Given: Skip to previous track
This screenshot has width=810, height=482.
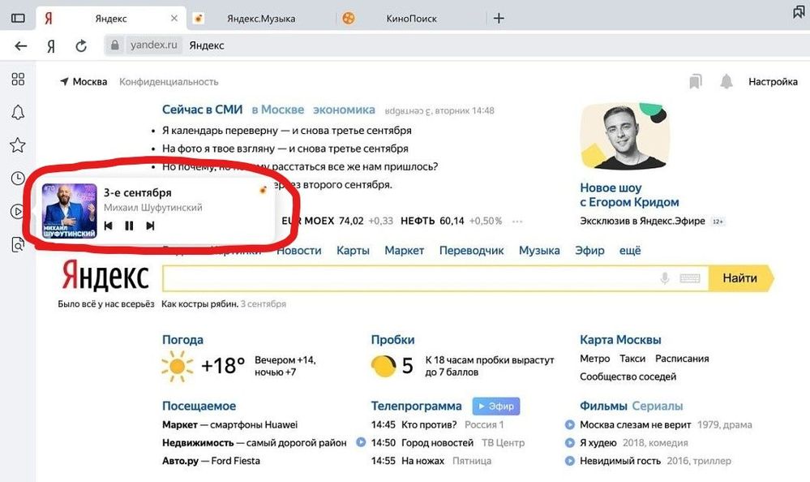Looking at the screenshot, I should [108, 226].
